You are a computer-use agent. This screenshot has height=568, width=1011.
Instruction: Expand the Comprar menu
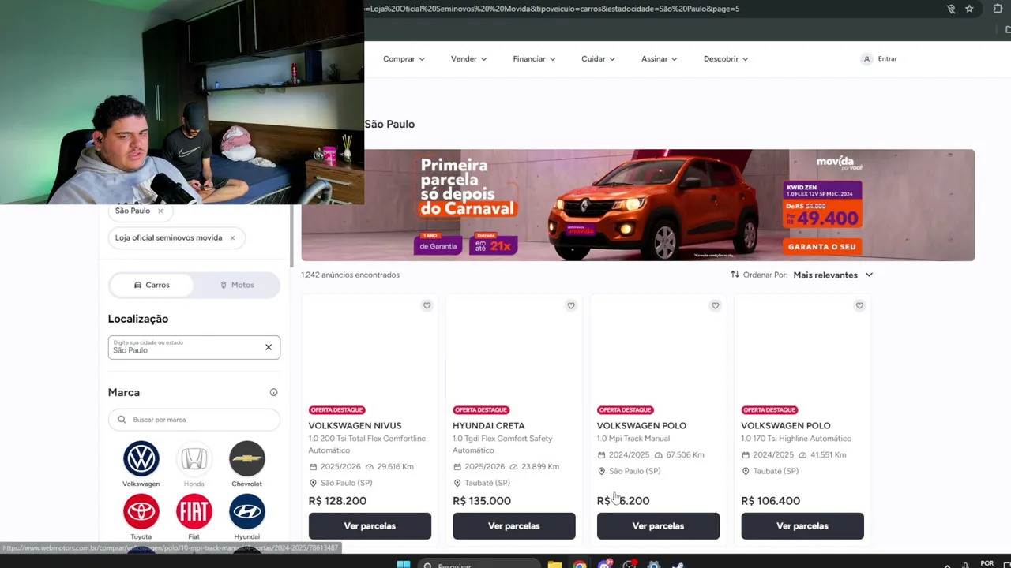pos(404,58)
